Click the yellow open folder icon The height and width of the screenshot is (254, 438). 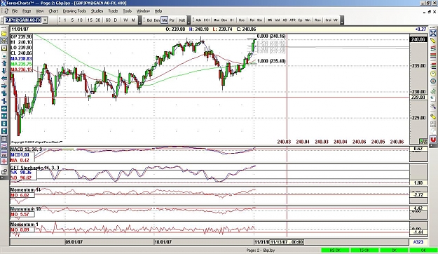click(4, 33)
